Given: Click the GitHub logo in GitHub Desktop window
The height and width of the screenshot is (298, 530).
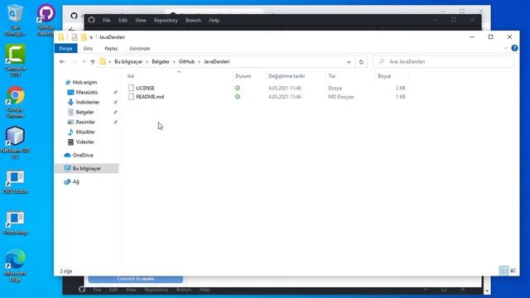Looking at the screenshot, I should pyautogui.click(x=91, y=20).
